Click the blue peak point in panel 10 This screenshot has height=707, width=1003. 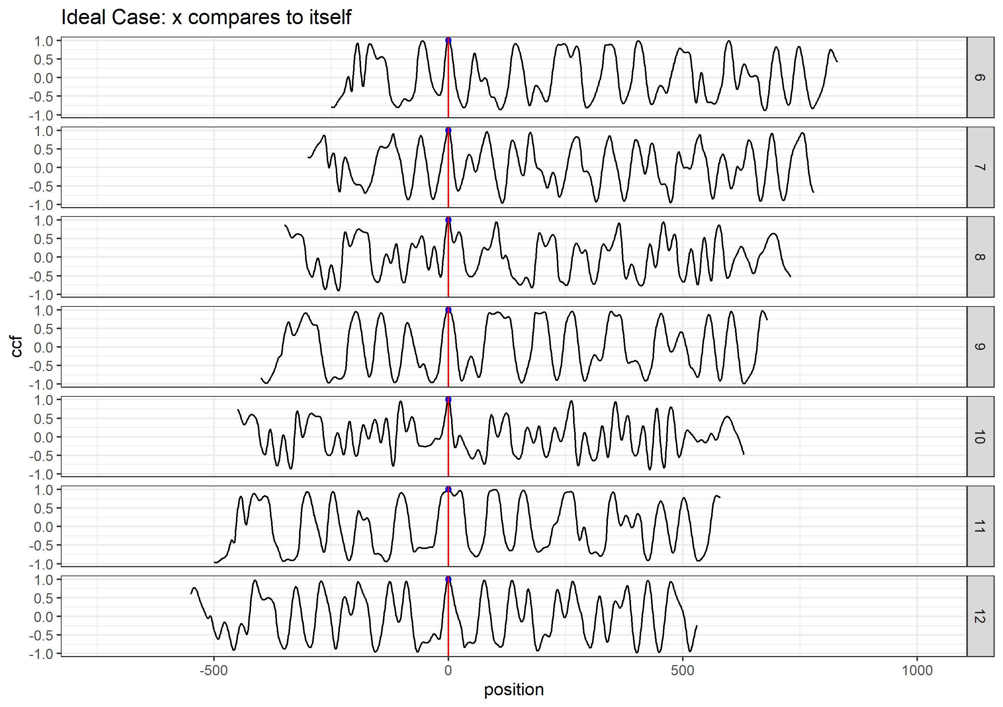click(x=448, y=399)
